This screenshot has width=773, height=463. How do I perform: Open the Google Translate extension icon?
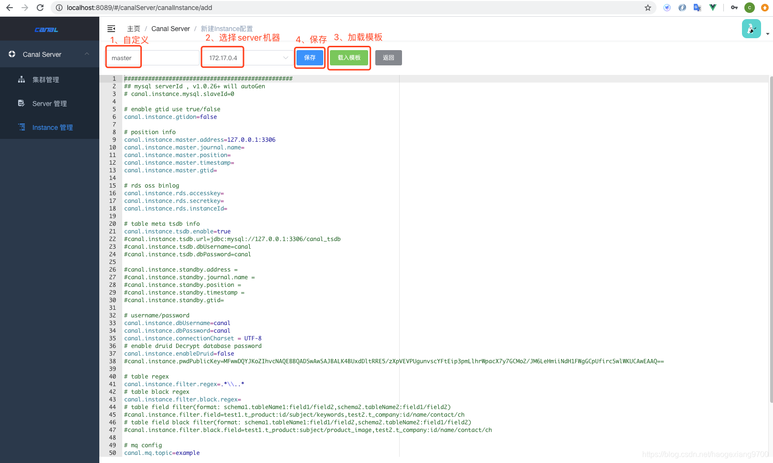tap(698, 8)
